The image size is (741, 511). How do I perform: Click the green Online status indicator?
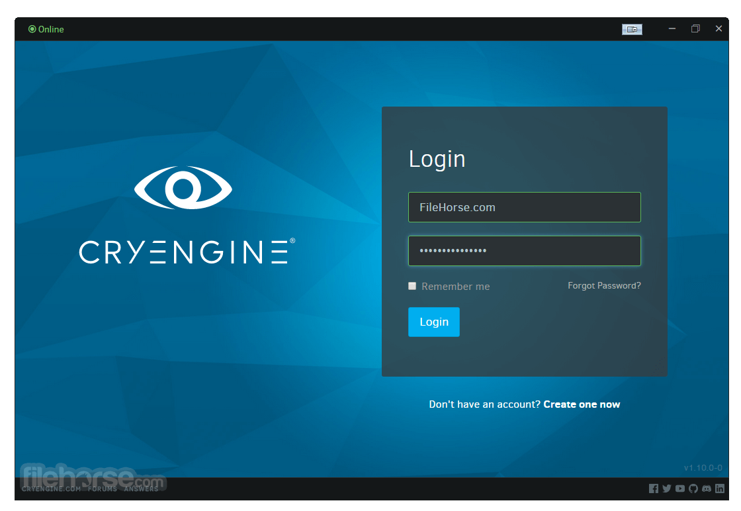pyautogui.click(x=46, y=29)
